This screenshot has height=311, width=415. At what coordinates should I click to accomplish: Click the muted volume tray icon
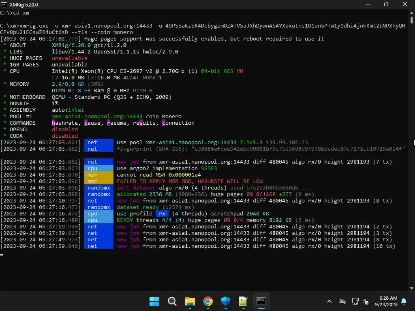pyautogui.click(x=366, y=301)
